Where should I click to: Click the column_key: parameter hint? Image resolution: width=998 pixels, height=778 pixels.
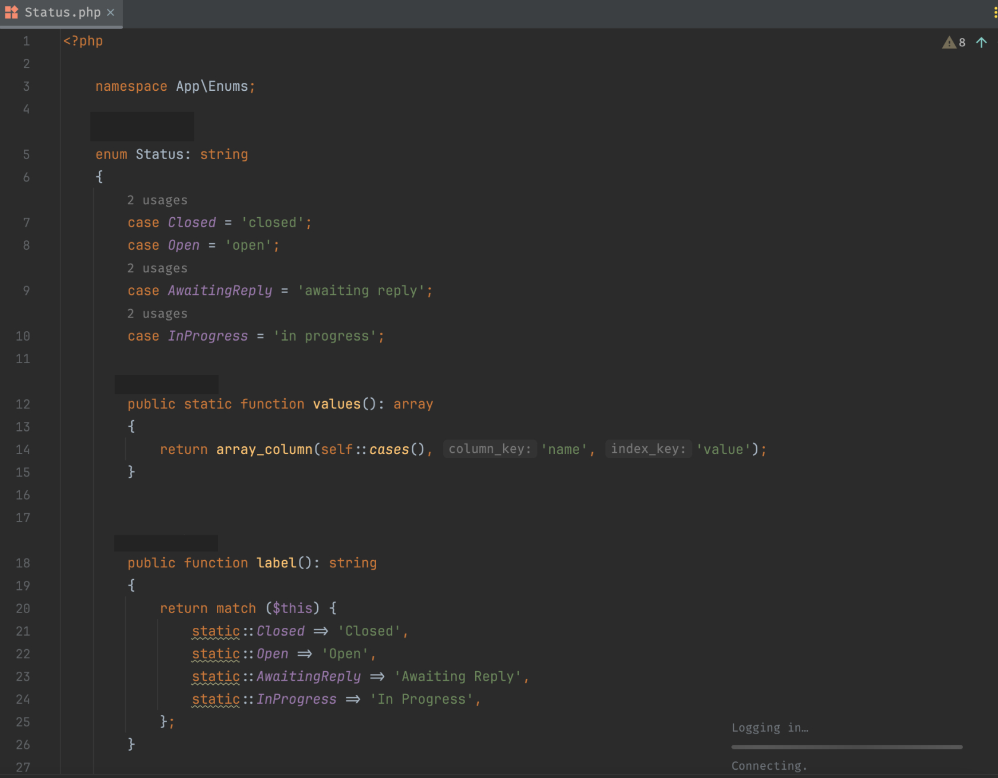pyautogui.click(x=489, y=449)
